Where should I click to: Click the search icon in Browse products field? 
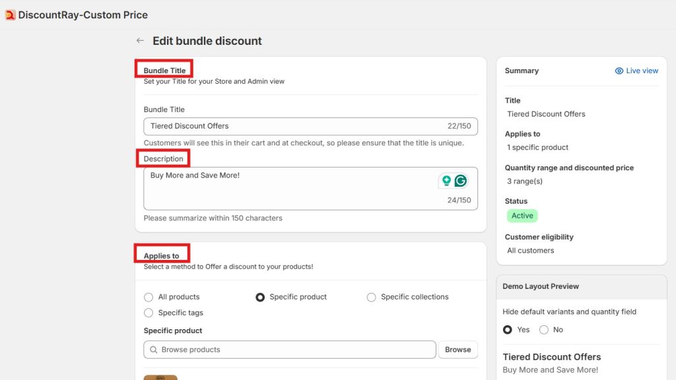(152, 350)
